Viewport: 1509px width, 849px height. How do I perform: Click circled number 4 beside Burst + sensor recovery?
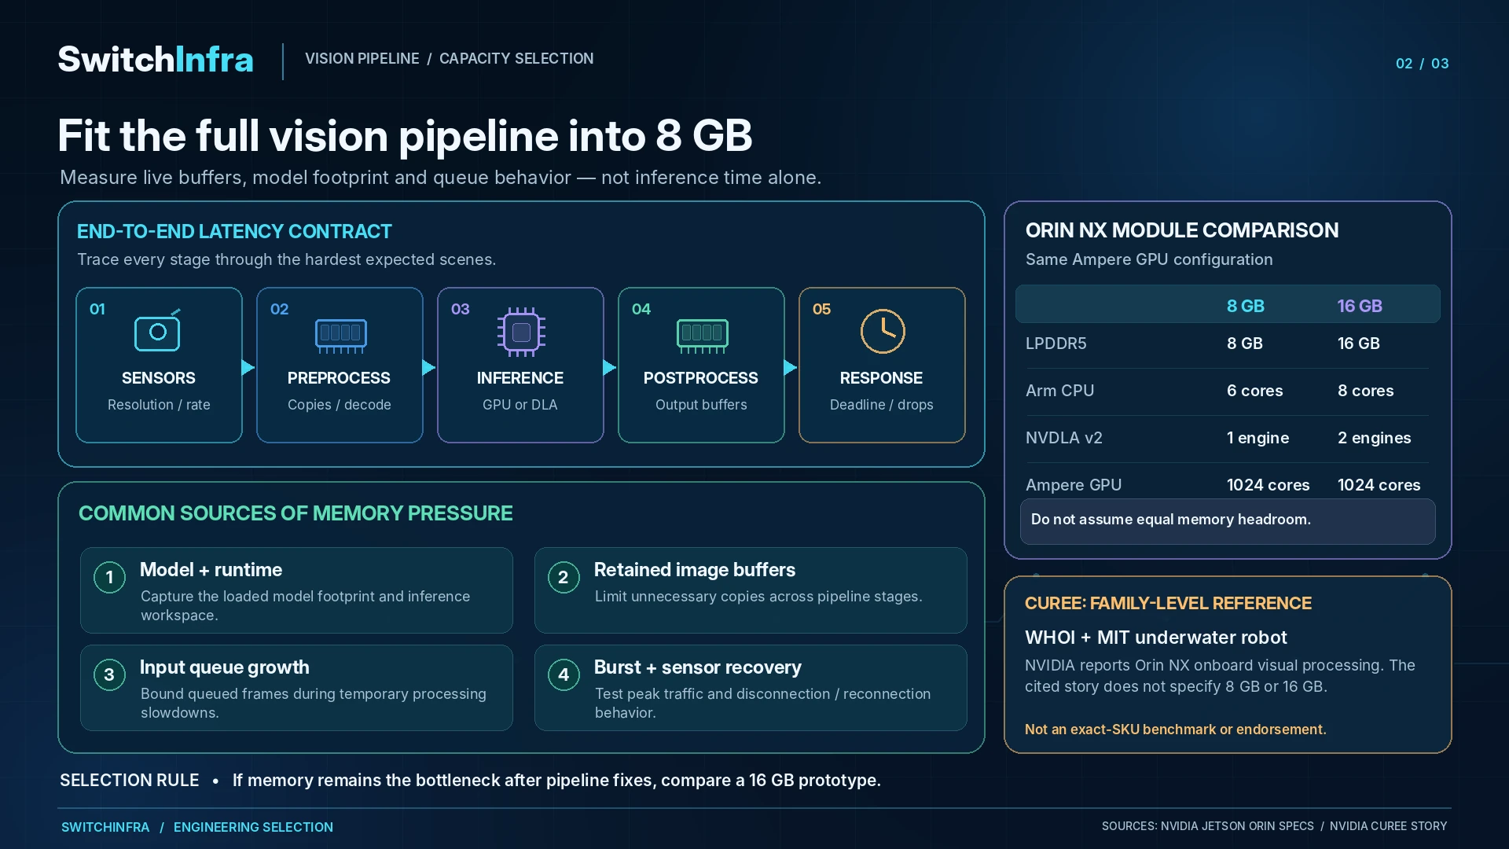[x=564, y=675]
